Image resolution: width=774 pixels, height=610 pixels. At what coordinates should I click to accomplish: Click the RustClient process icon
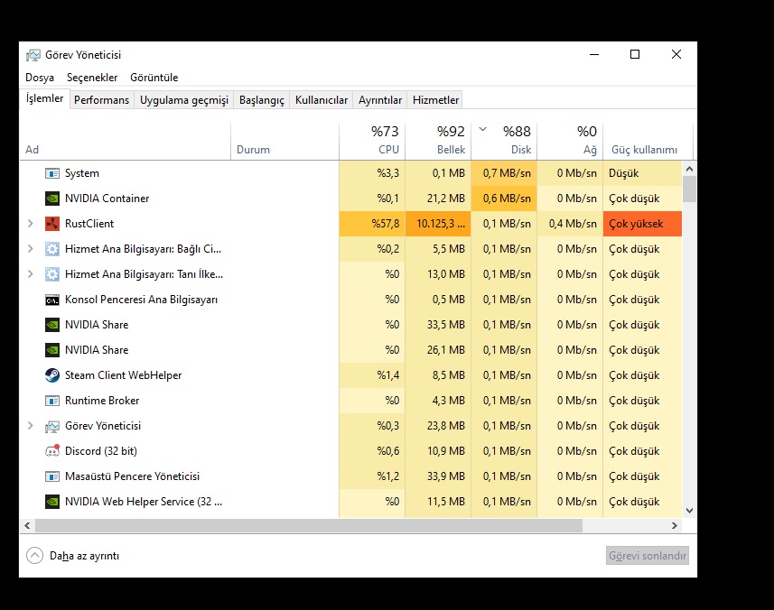point(51,224)
